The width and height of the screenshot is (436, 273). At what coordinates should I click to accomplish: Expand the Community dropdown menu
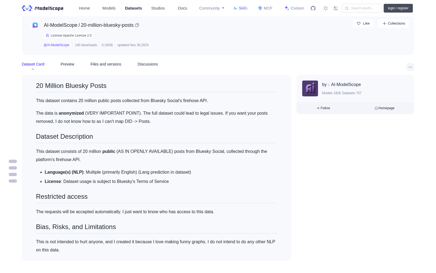click(x=212, y=8)
